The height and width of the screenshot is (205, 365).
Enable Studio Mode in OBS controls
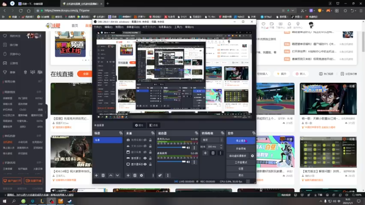[x=241, y=162]
